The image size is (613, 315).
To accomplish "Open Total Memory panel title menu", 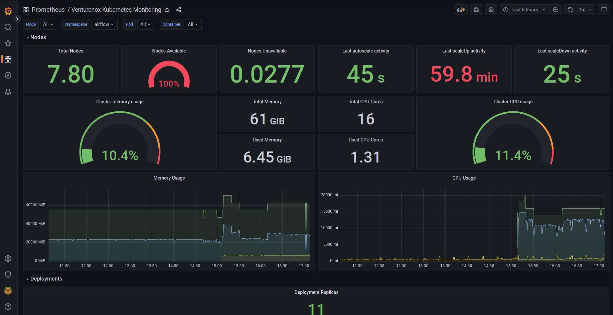I will pyautogui.click(x=267, y=102).
